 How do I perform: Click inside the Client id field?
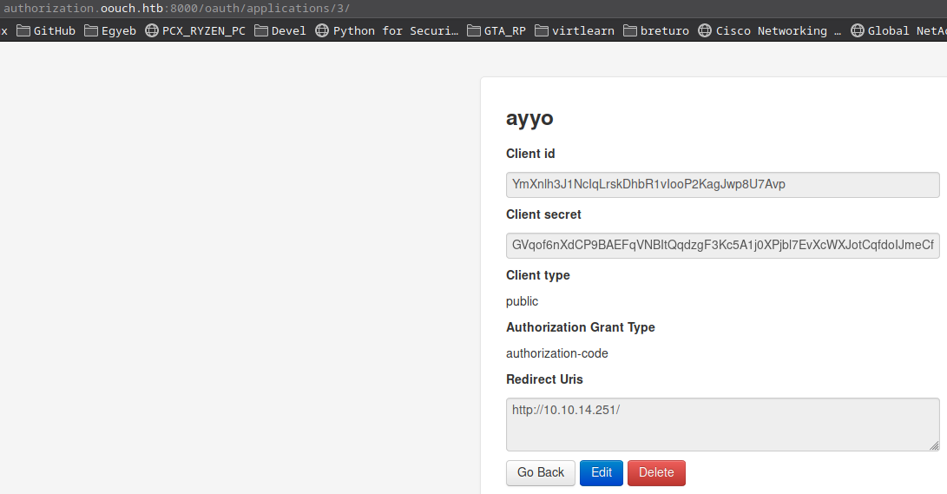tap(722, 184)
